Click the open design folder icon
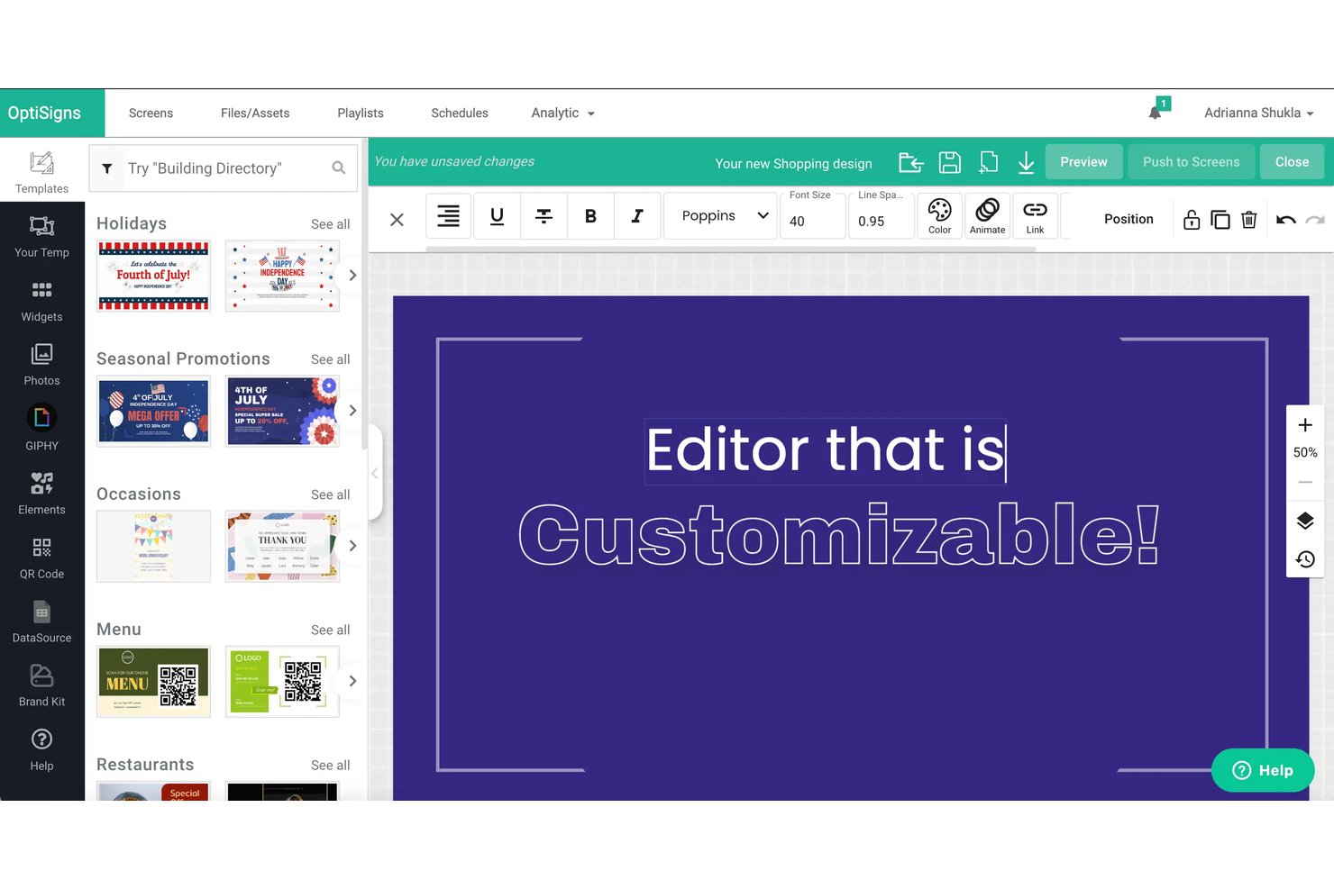The height and width of the screenshot is (889, 1334). [x=911, y=162]
